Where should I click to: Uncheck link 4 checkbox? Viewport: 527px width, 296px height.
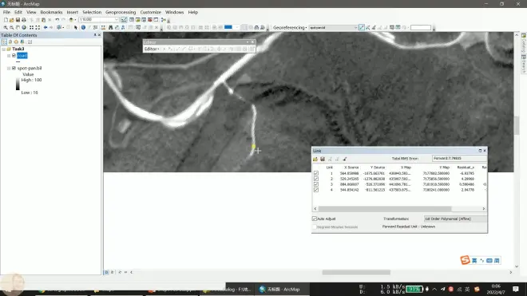point(316,190)
